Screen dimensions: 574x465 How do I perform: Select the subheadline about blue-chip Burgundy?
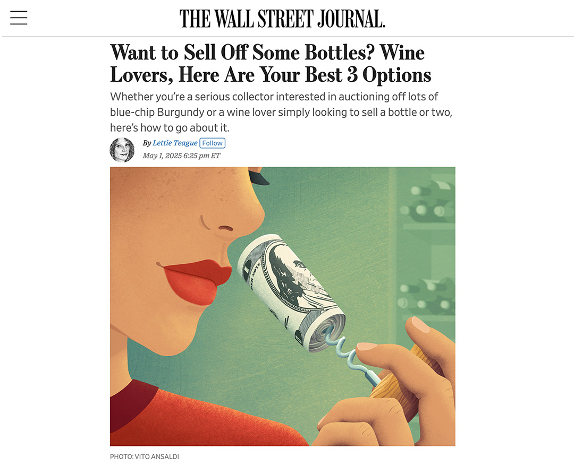281,112
